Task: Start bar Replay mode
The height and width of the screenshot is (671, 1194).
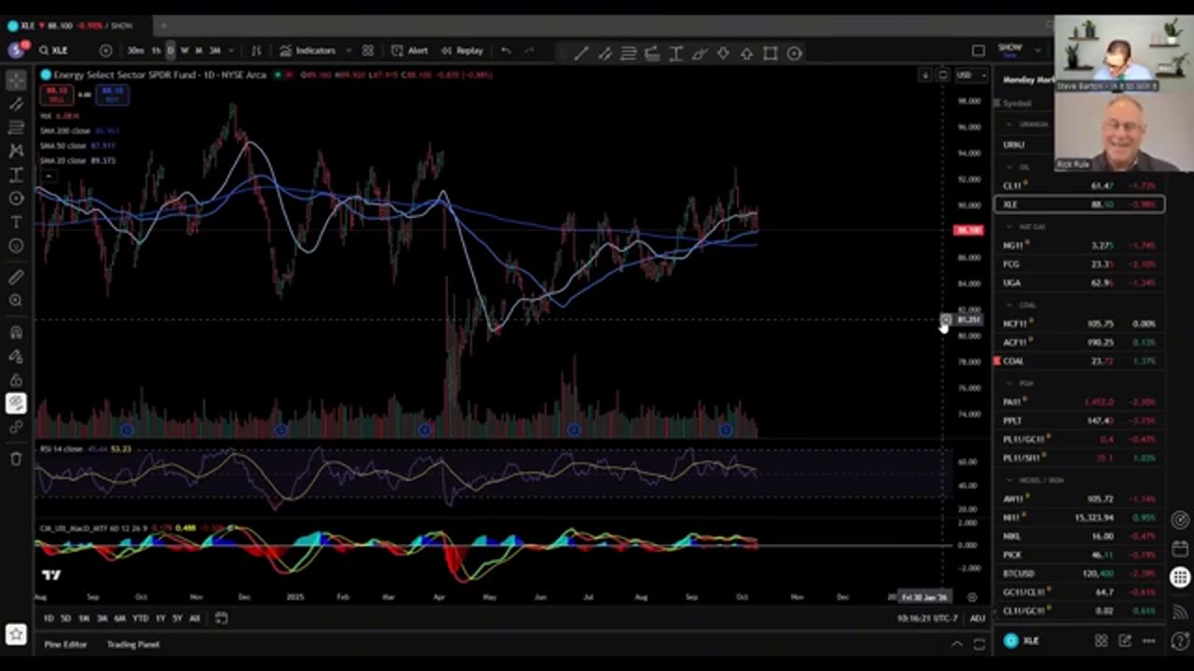Action: (x=462, y=50)
